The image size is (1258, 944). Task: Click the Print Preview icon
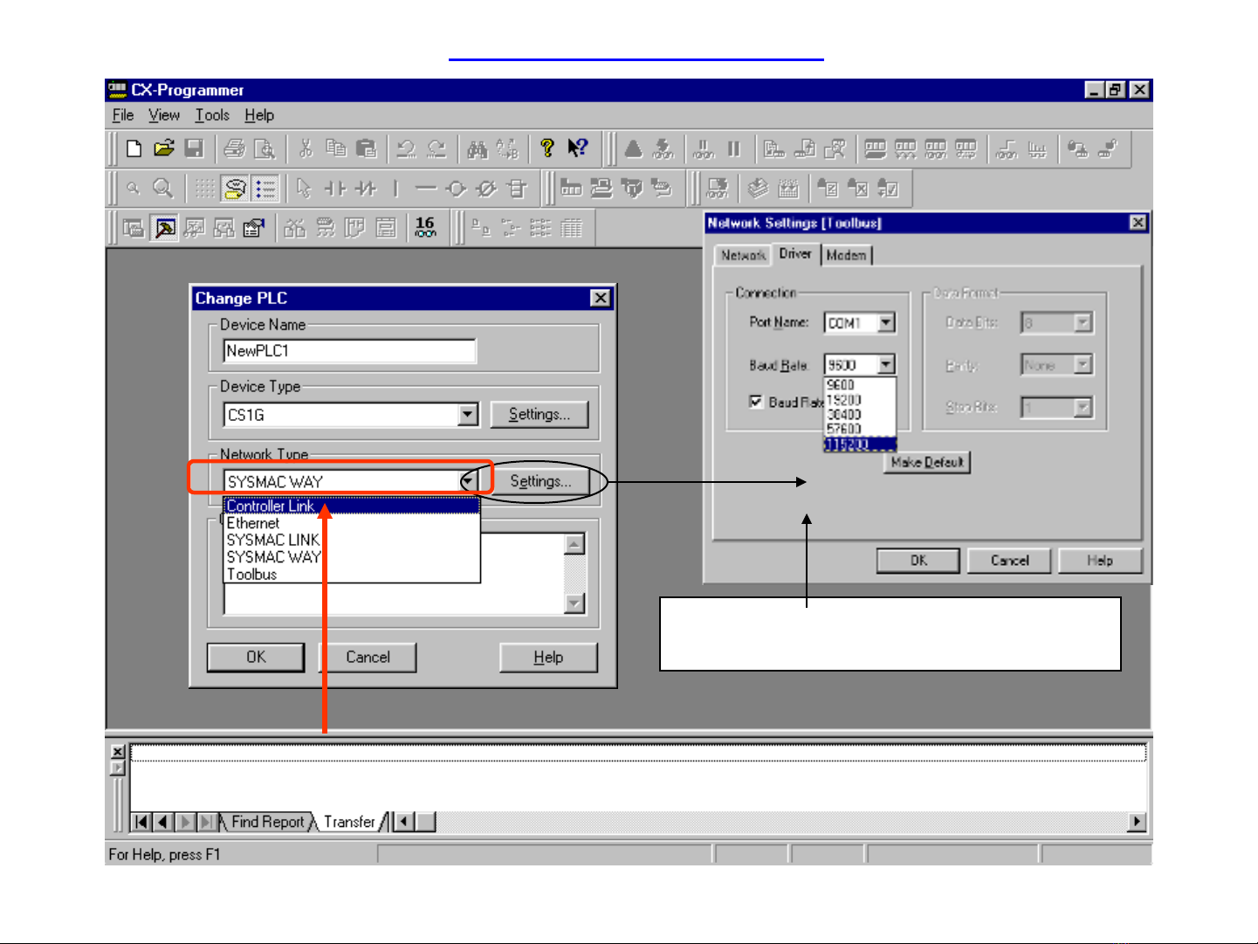coord(264,148)
